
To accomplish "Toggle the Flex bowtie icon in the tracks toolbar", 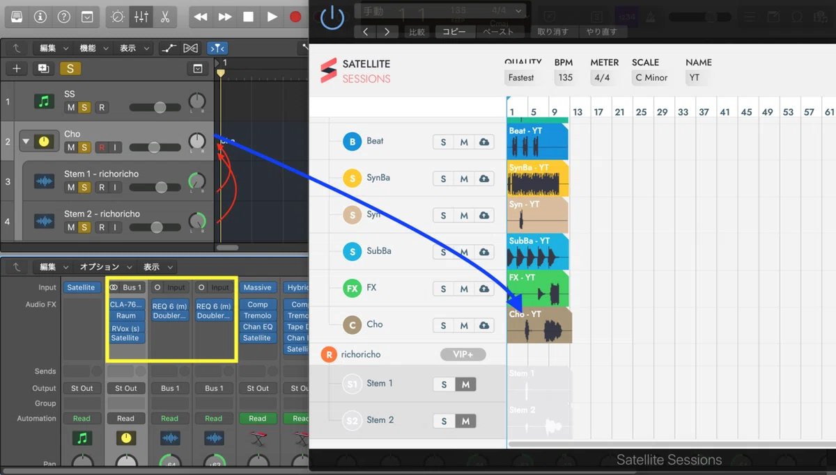I will tap(190, 48).
